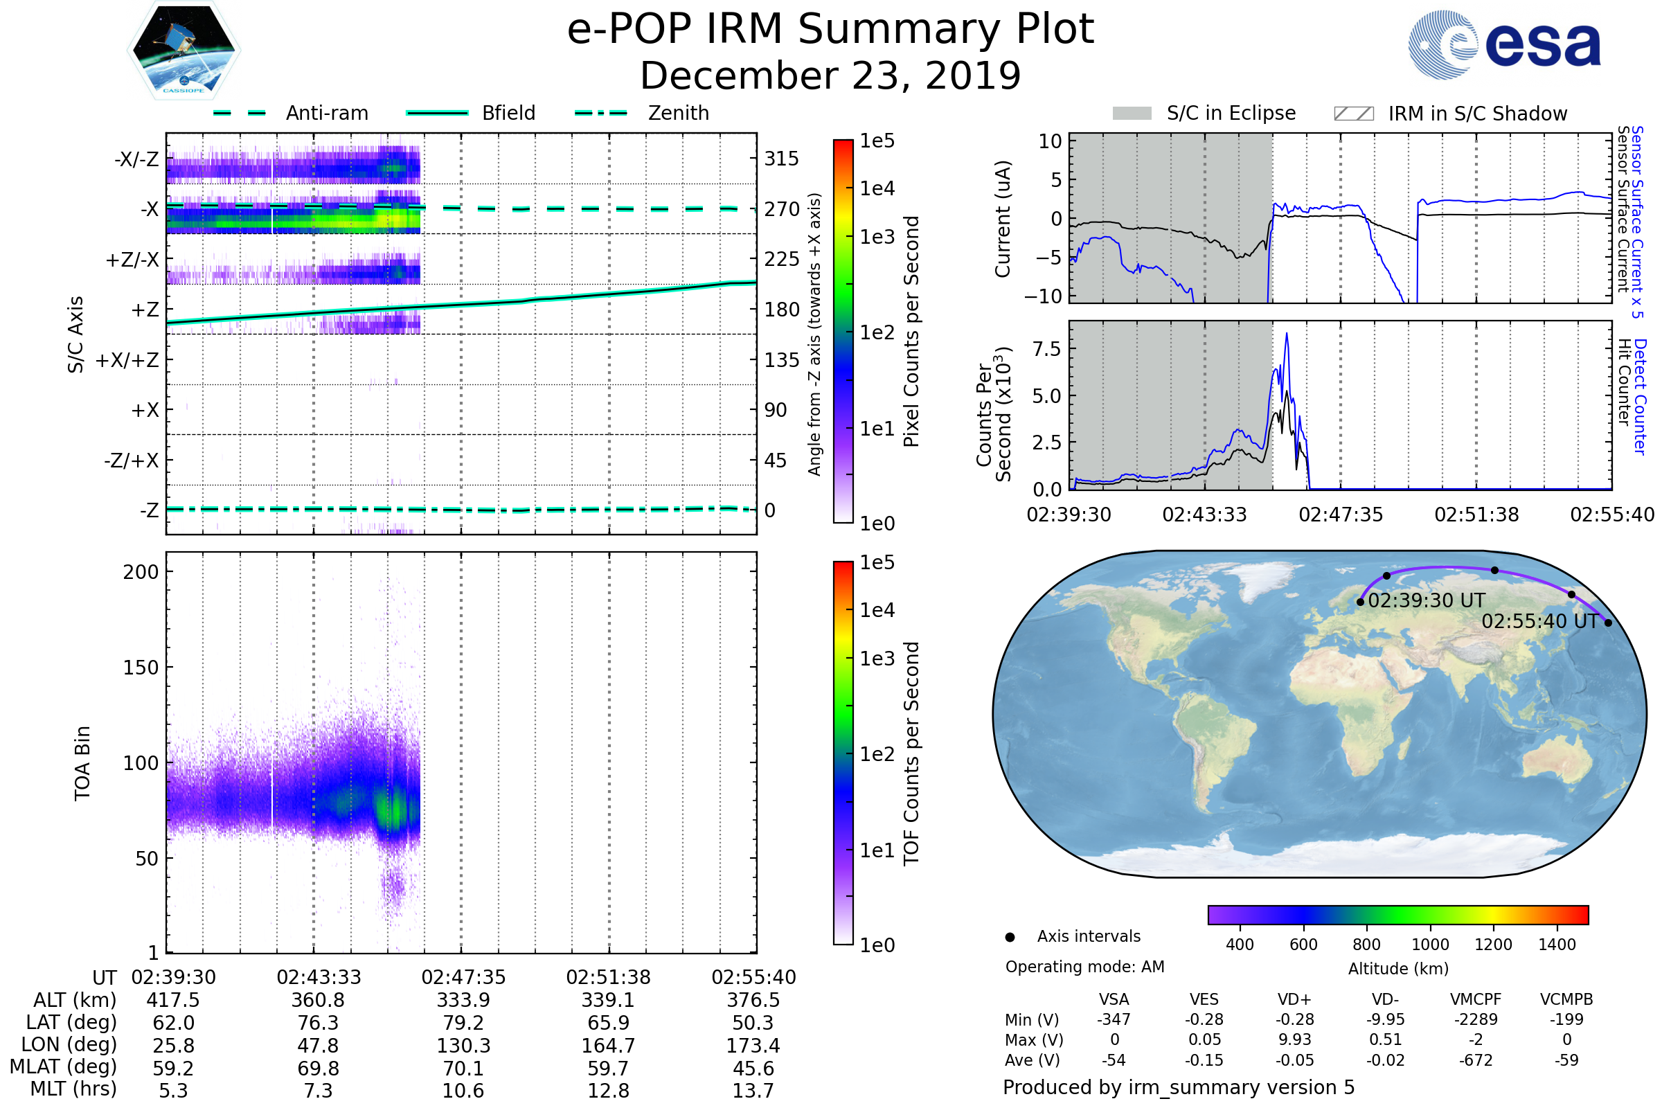This screenshot has width=1662, height=1108.
Task: Click the hatched IRM in S/C Shadow swatch
Action: point(1354,114)
